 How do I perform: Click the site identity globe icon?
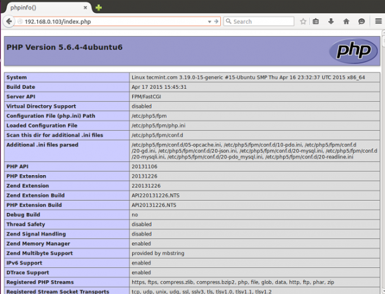(x=20, y=22)
